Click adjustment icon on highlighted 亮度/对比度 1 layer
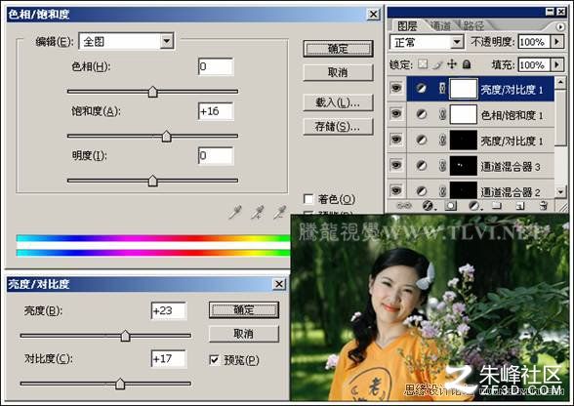Viewport: 574px width, 406px height. tap(422, 88)
